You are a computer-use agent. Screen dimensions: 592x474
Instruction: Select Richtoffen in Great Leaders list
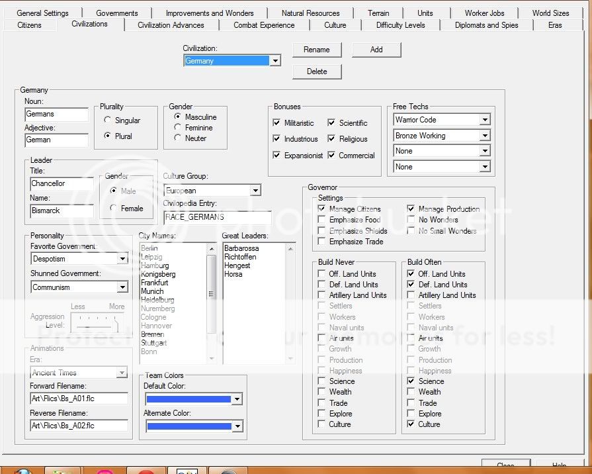click(240, 257)
